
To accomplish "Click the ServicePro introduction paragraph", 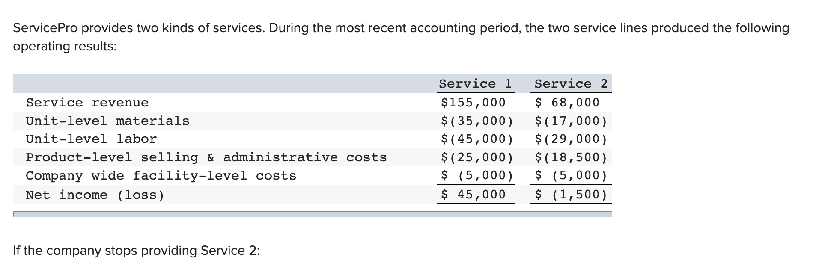I will coord(401,37).
